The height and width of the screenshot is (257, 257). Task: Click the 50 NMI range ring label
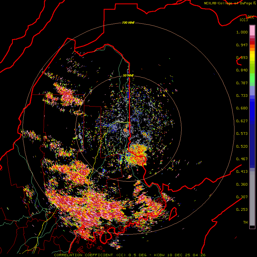click(x=128, y=75)
